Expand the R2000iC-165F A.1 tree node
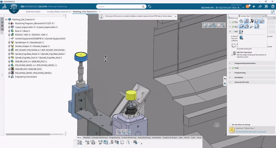 click(9, 35)
